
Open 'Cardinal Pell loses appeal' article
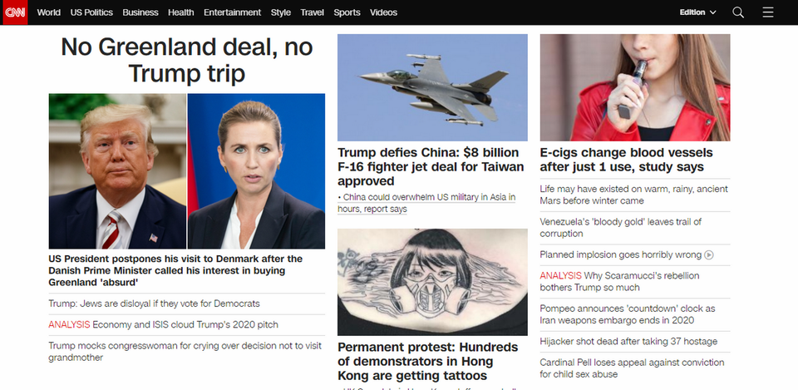632,368
